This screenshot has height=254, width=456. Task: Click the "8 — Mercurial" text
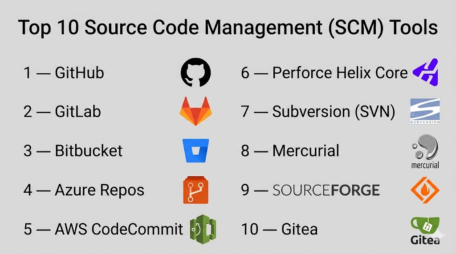(x=290, y=151)
